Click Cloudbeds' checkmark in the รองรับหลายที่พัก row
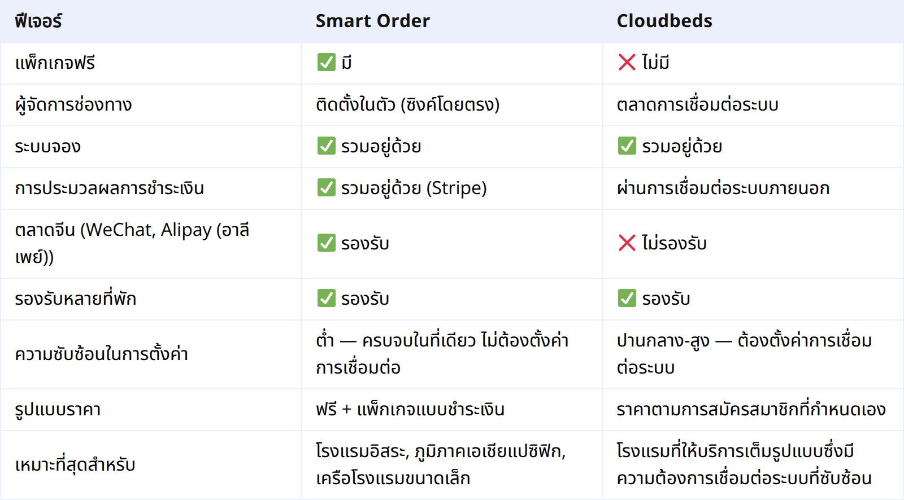Image resolution: width=904 pixels, height=500 pixels. 627,298
